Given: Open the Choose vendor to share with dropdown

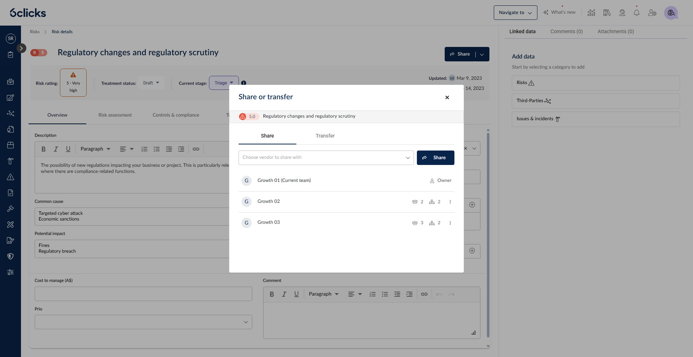Looking at the screenshot, I should [326, 158].
